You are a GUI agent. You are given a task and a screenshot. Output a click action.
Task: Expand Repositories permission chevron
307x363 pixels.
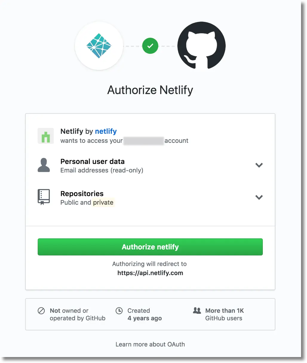pos(259,197)
